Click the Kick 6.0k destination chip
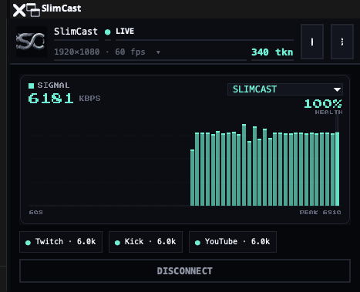This screenshot has width=360, height=292. 146,242
